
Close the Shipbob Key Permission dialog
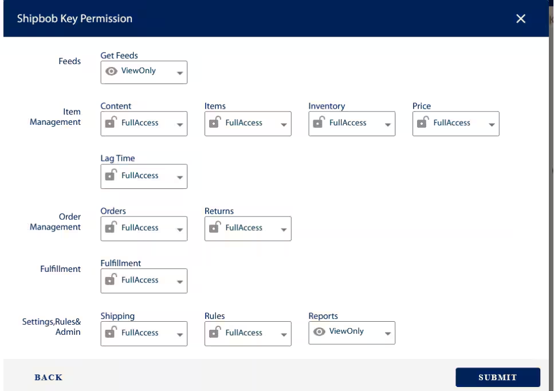521,18
